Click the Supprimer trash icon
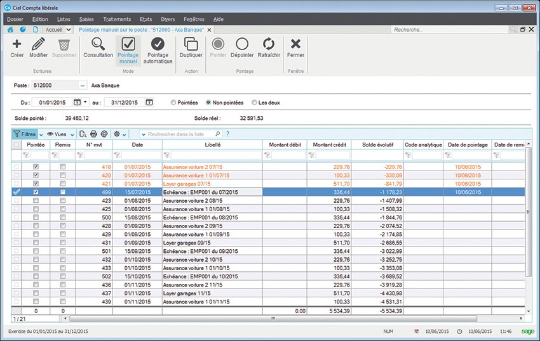The height and width of the screenshot is (341, 540). point(64,44)
